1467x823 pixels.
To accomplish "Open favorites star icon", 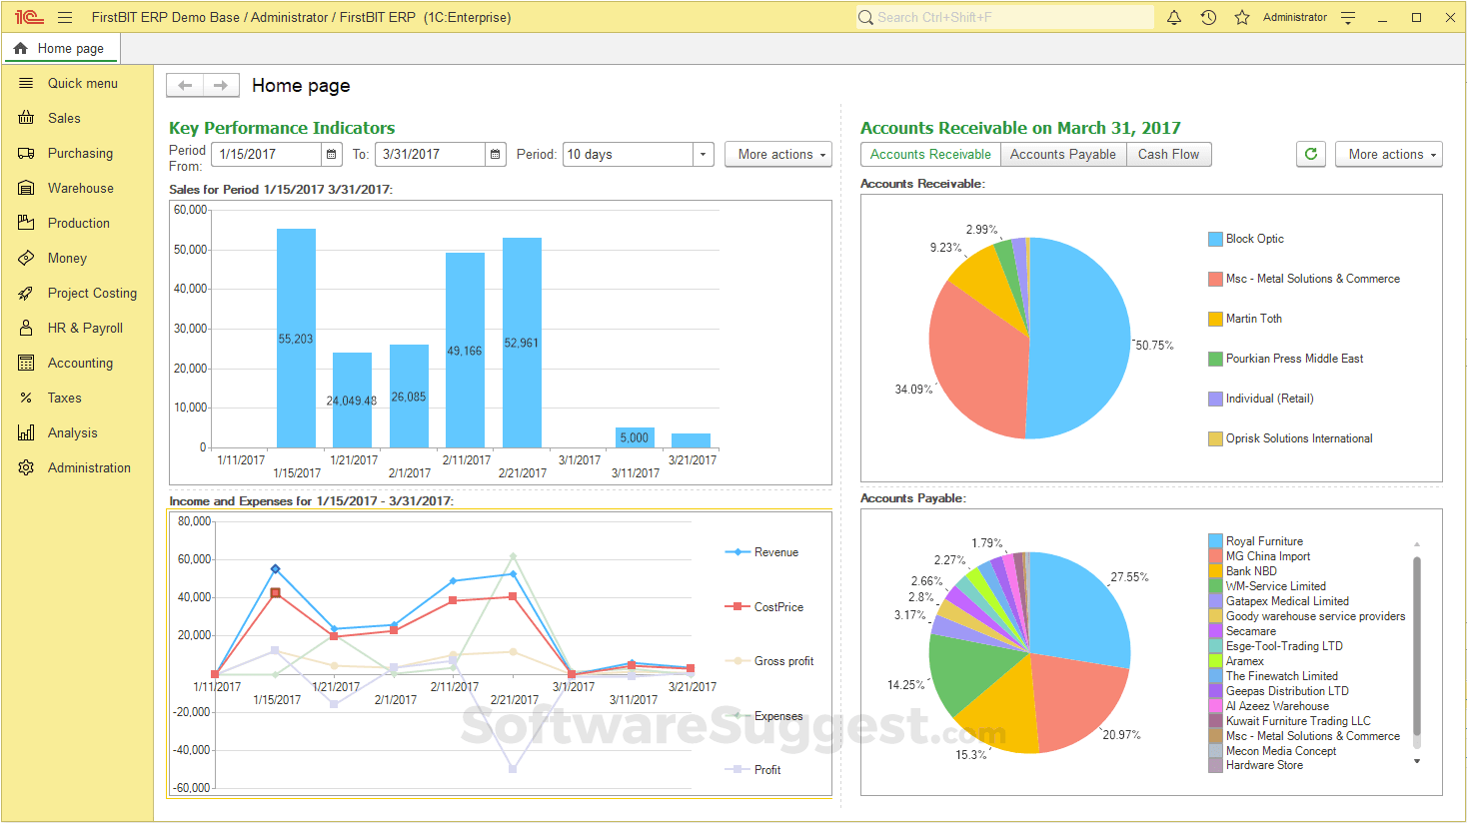I will click(1242, 17).
